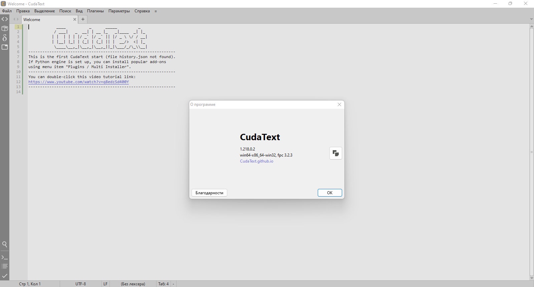Image resolution: width=534 pixels, height=287 pixels.
Task: Open the Tabs list sidebar panel
Action: (5, 47)
